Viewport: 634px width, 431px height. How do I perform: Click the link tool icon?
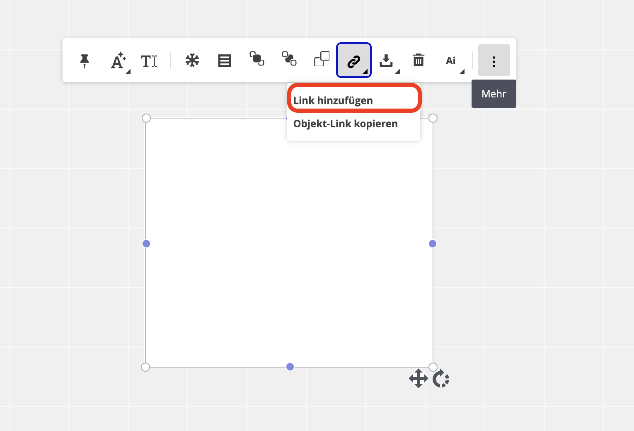point(353,60)
